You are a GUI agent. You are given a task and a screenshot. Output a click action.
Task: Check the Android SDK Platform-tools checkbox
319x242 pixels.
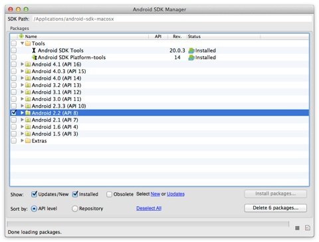click(x=14, y=57)
